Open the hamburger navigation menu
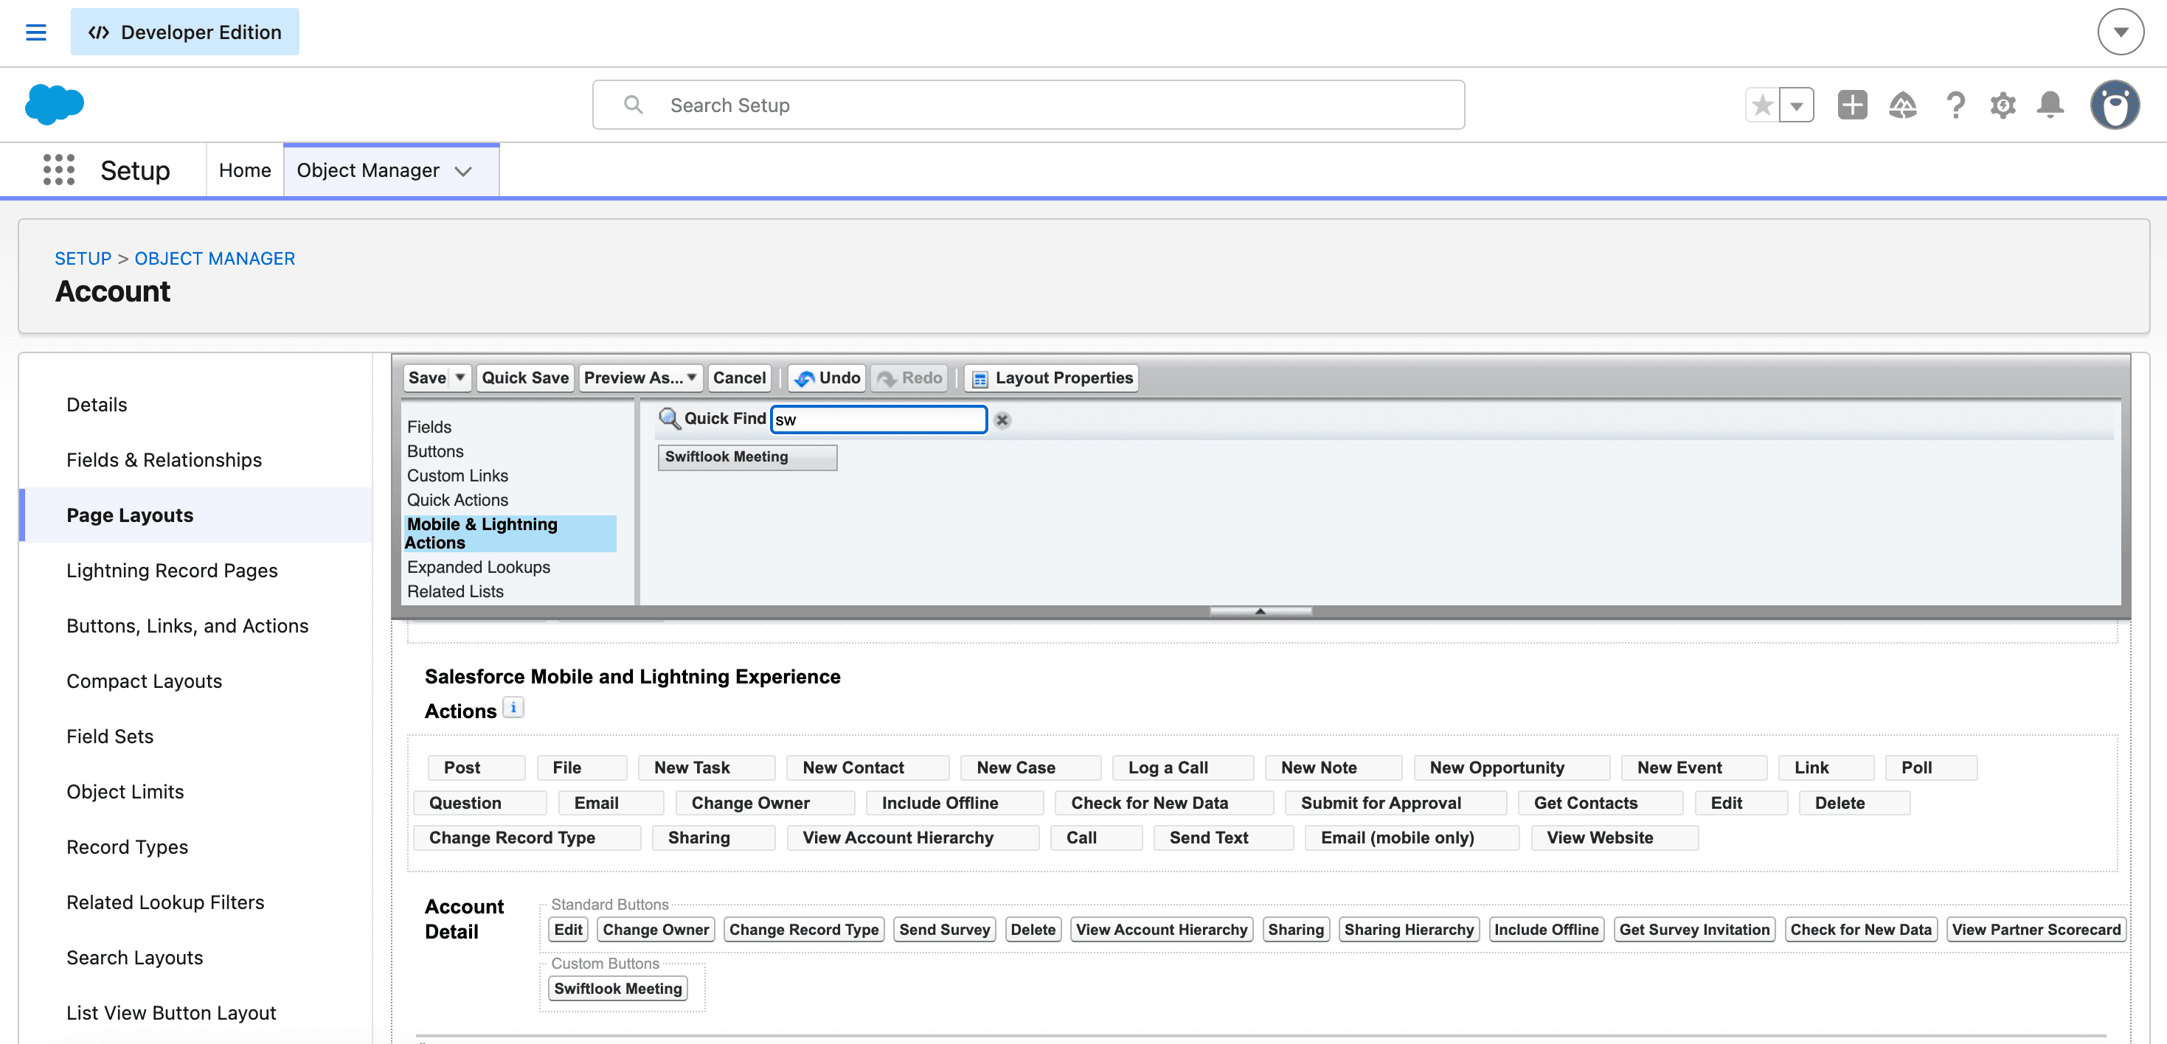 (35, 32)
